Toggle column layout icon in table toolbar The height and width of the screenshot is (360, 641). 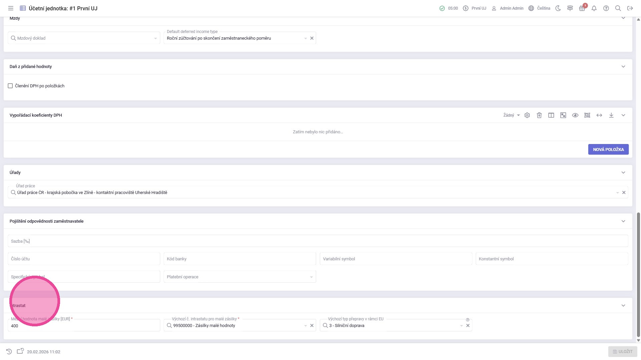click(551, 115)
